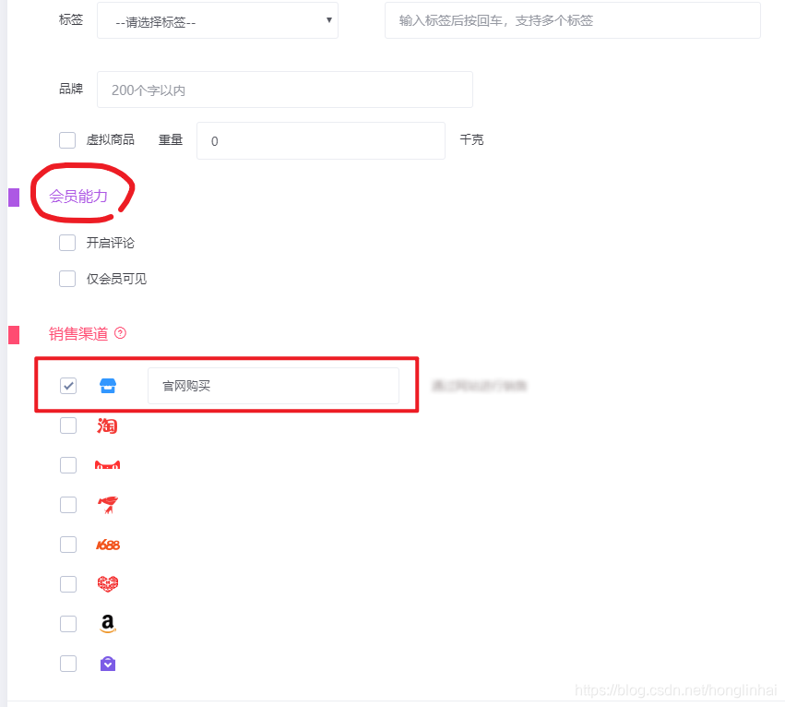Click the red heart channel icon
785x707 pixels.
(108, 583)
